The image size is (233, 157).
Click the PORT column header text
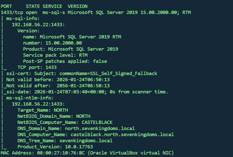(x=7, y=6)
